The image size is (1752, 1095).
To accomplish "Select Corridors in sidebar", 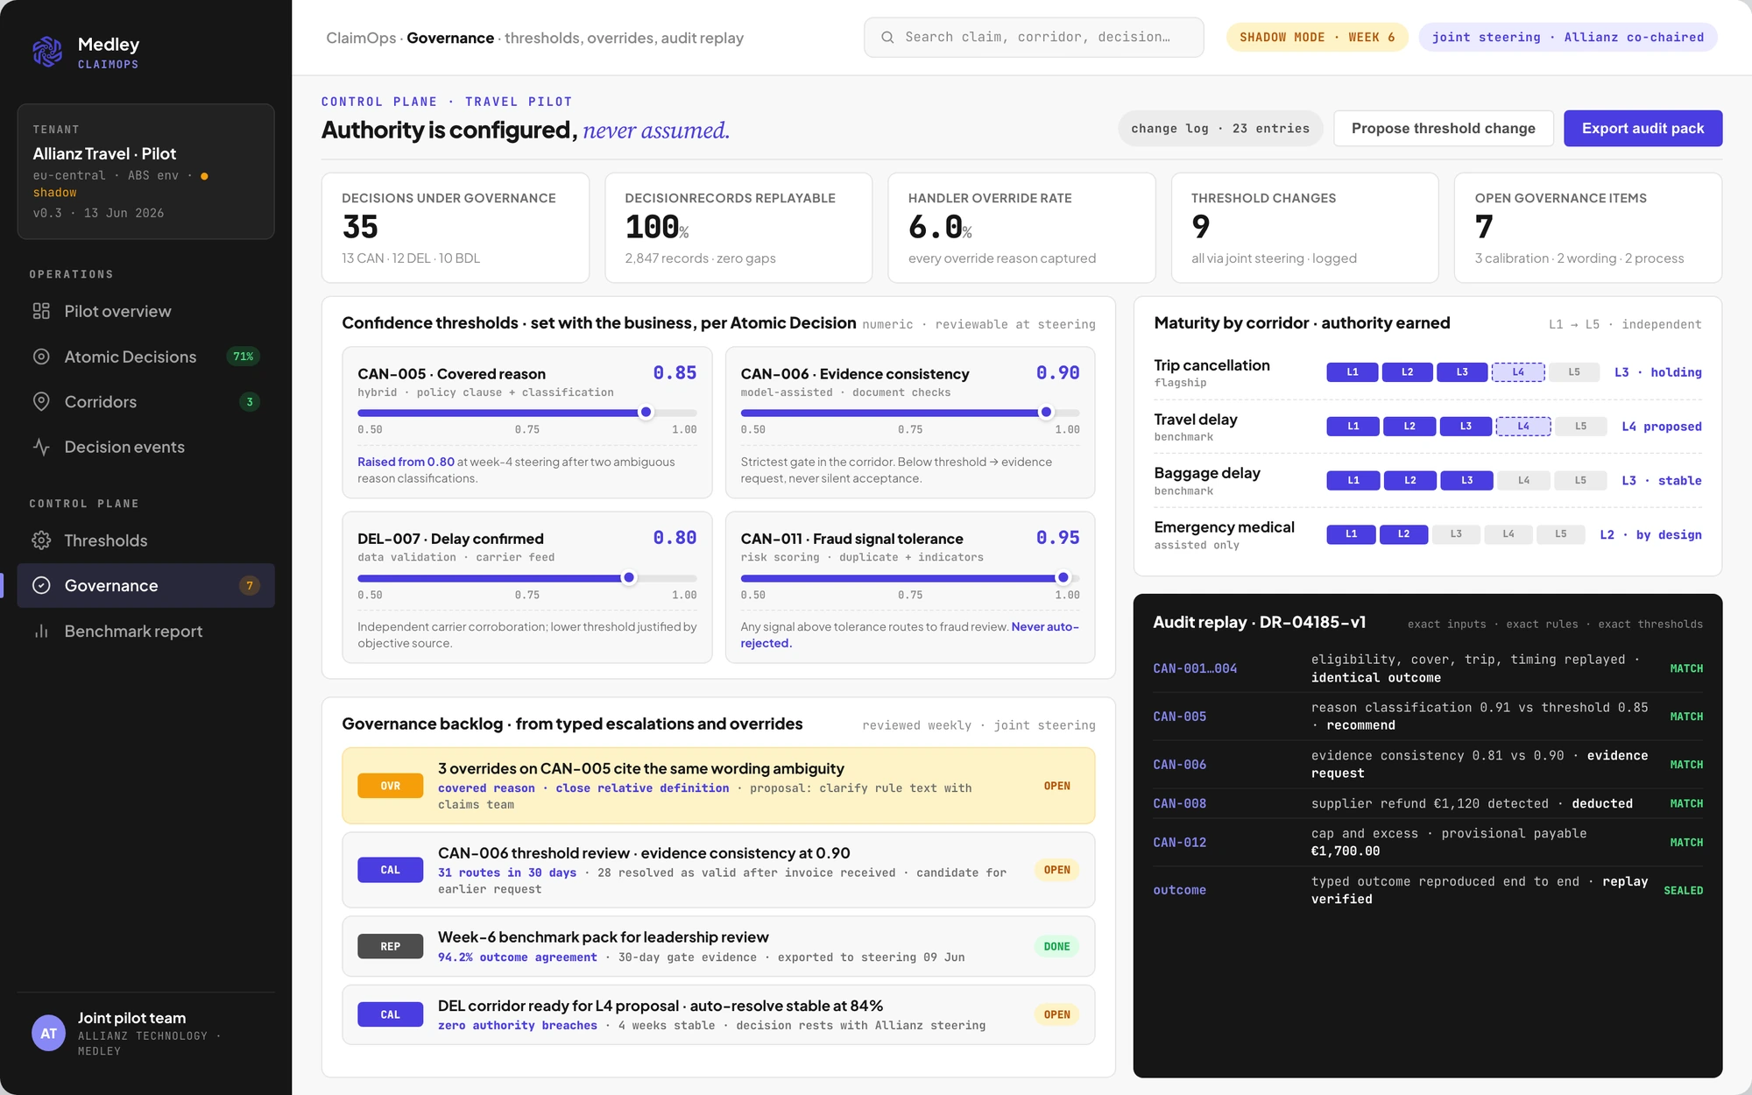I will (x=146, y=402).
